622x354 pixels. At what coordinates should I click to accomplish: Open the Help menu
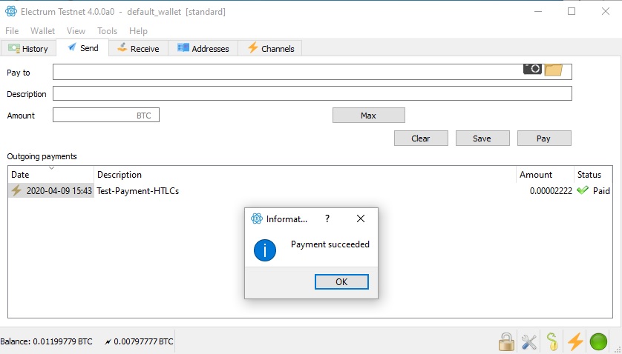[138, 31]
